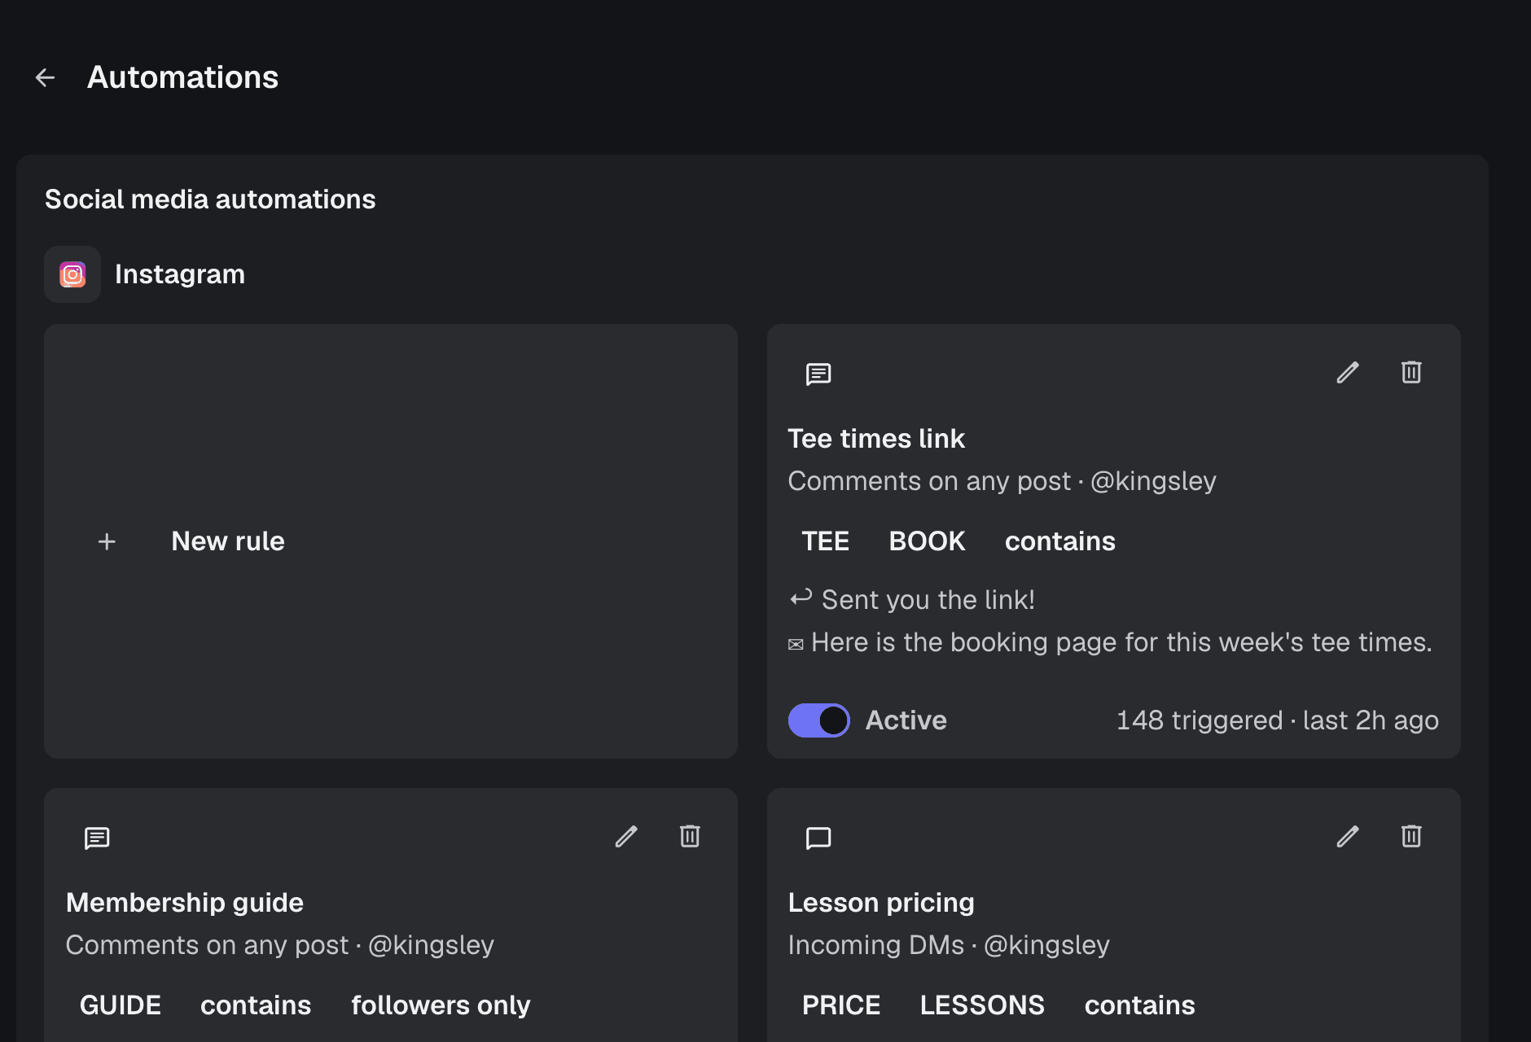Click 'Sent you the link!' reply text
Screen dimensions: 1531x1042
pyautogui.click(x=928, y=600)
